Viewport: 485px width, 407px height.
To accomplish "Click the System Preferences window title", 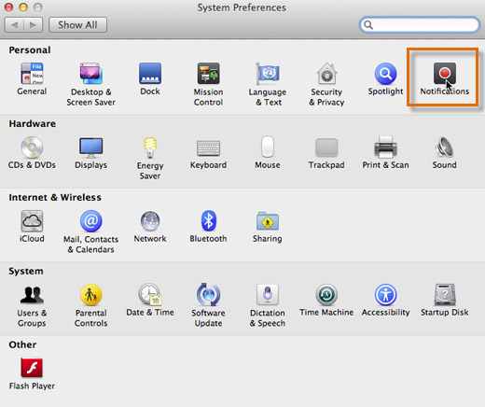I will [242, 7].
